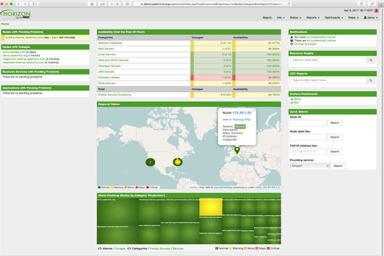Focus the KSC report name field
The height and width of the screenshot is (256, 384).
[328, 80]
